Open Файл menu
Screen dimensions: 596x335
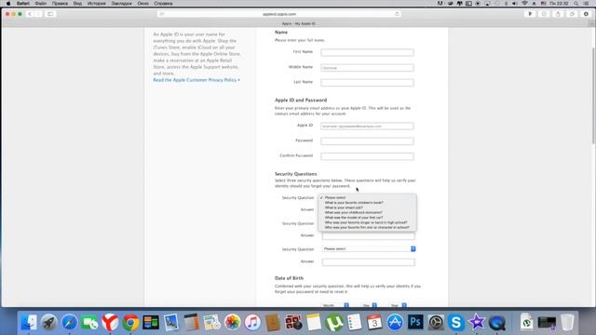click(x=41, y=4)
